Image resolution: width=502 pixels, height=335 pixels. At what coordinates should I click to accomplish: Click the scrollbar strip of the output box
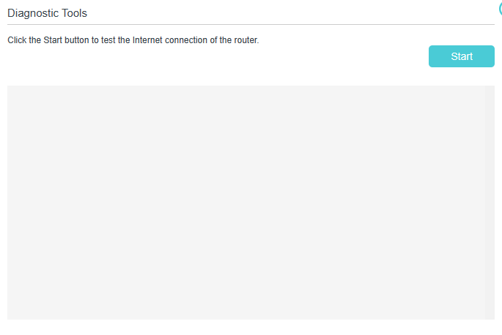pos(490,203)
